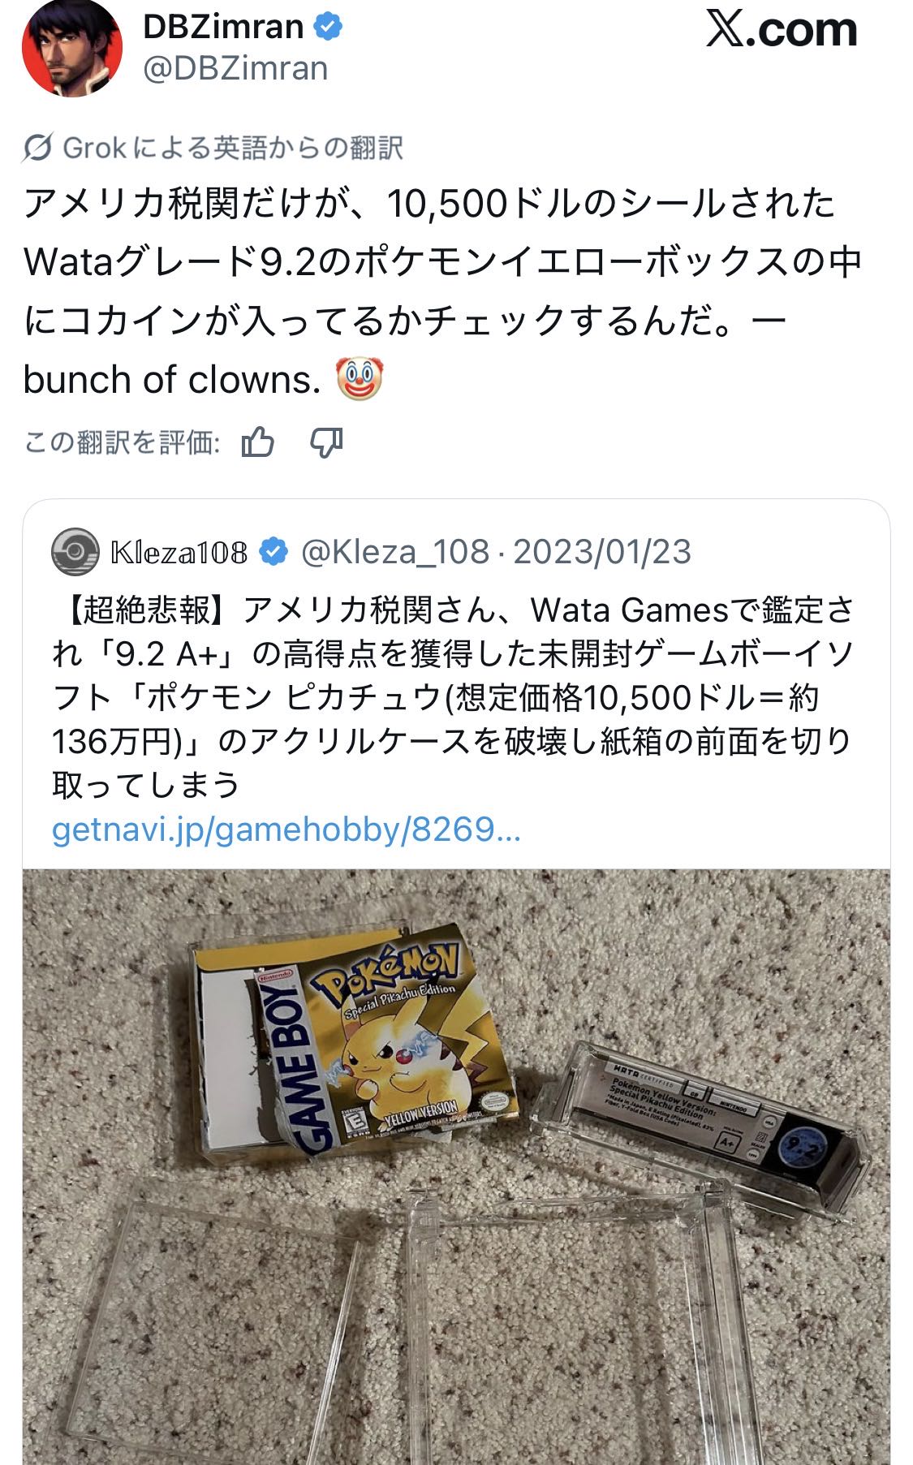The height and width of the screenshot is (1465, 913).
Task: Open the getnavi.jp article link
Action: 286,829
